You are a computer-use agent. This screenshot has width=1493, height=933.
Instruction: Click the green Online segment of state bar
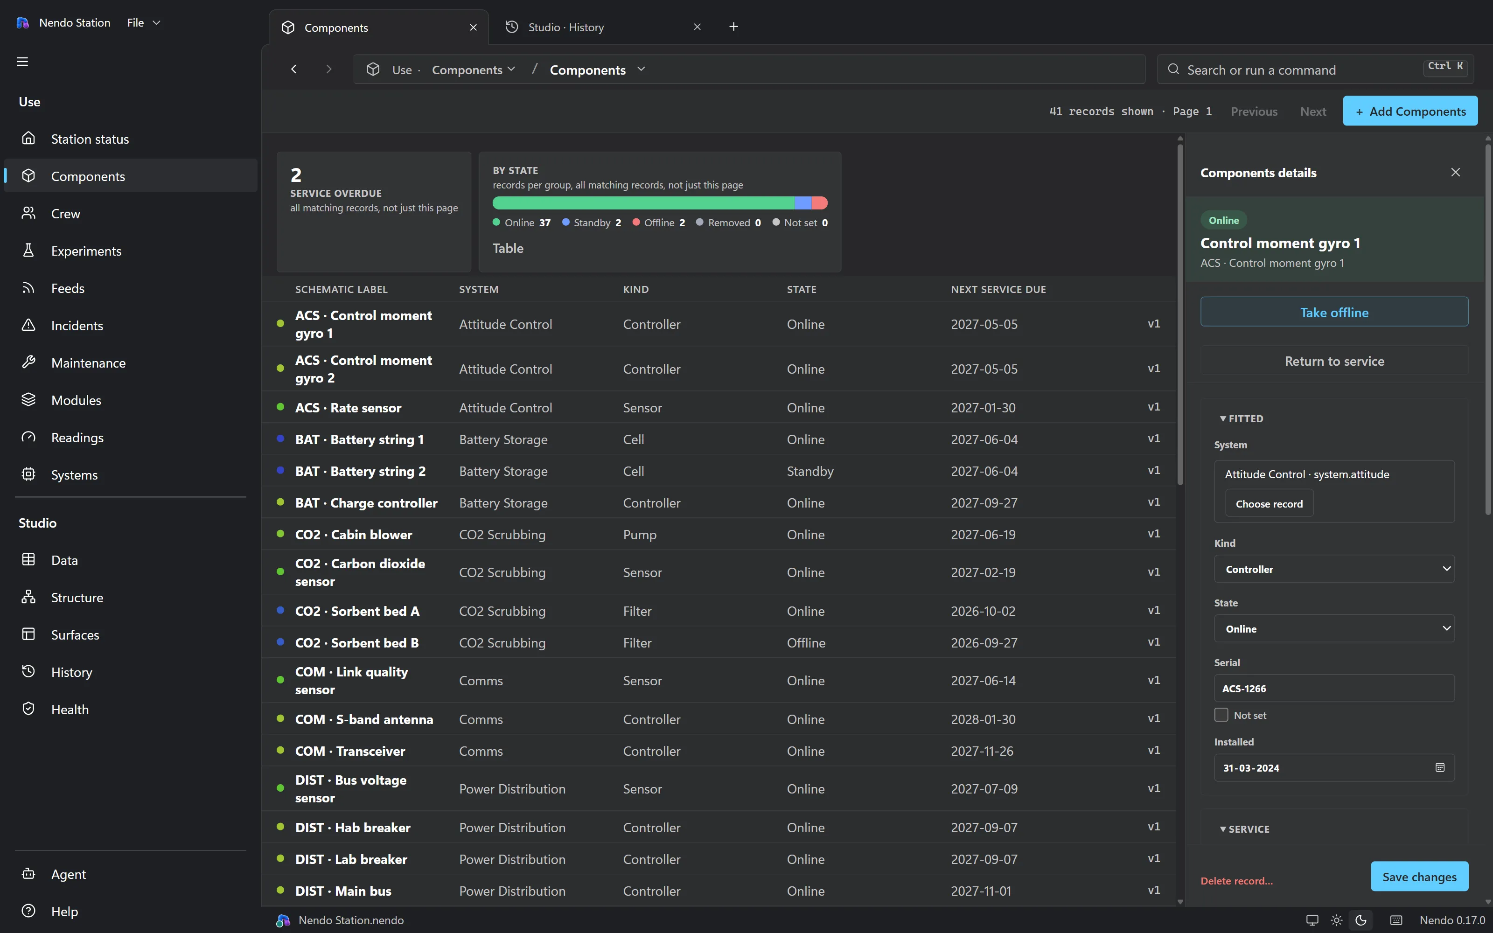(643, 203)
